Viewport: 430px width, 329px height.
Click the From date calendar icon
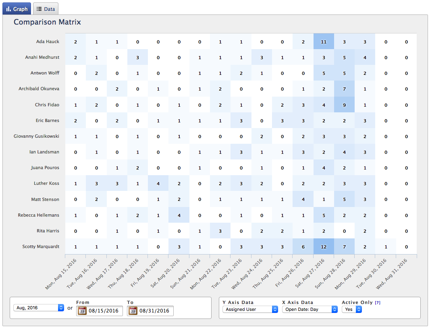pos(82,311)
